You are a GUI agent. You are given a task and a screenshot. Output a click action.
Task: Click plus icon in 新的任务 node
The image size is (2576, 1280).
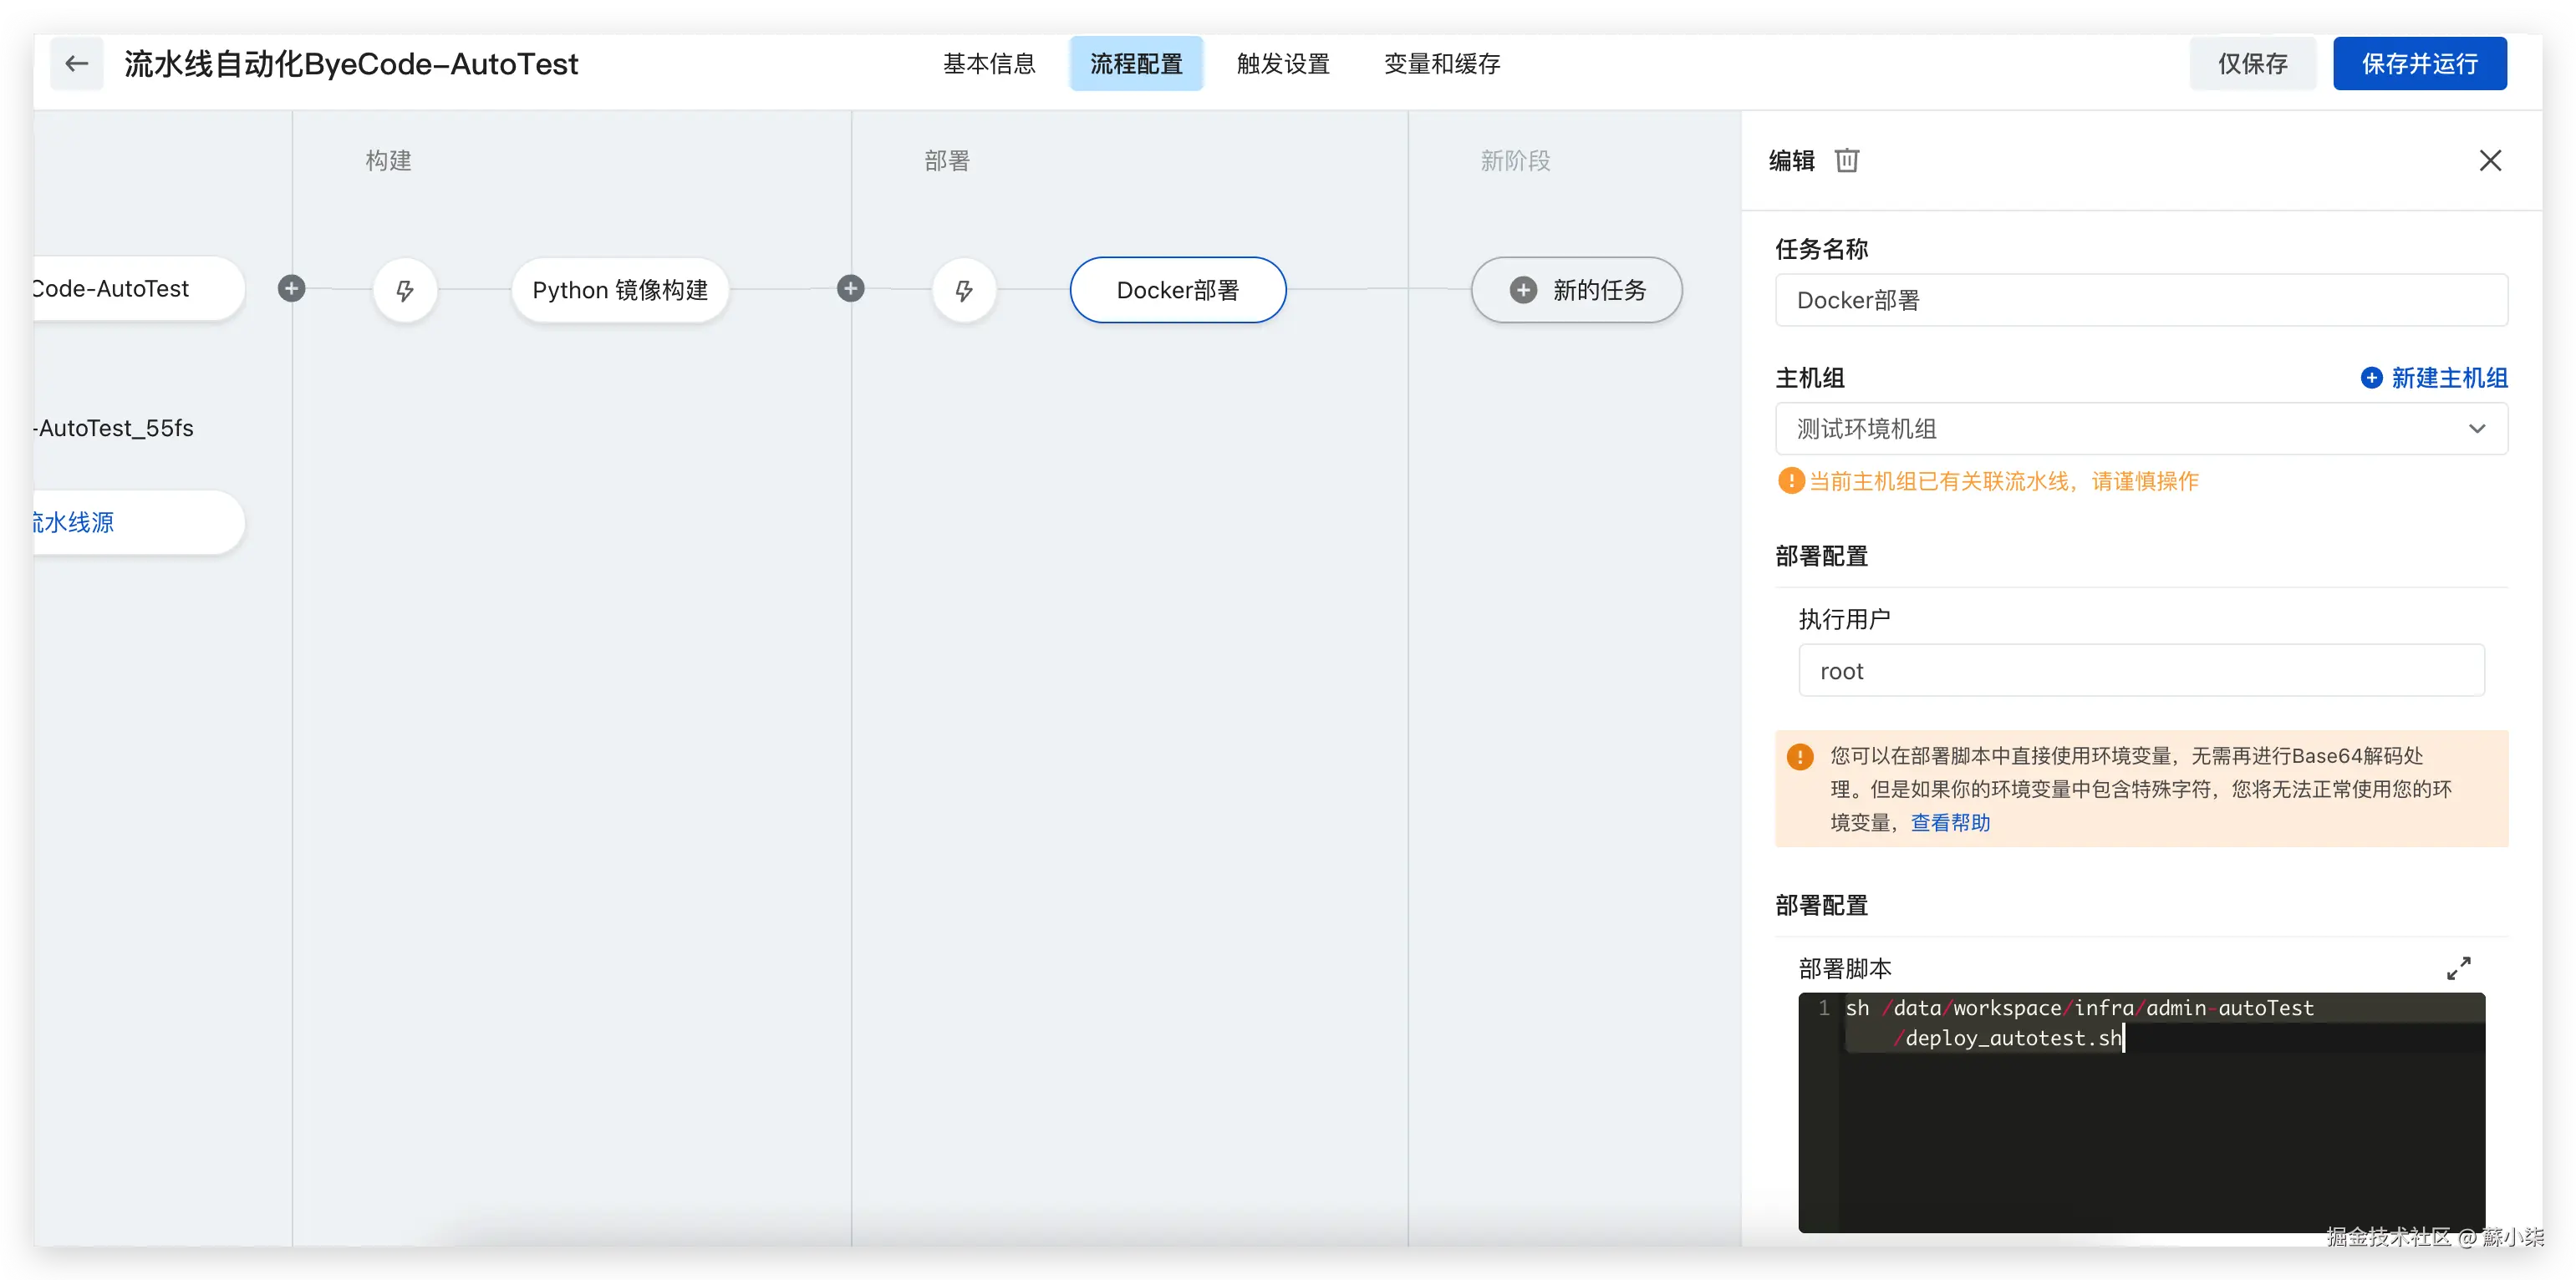pyautogui.click(x=1523, y=290)
